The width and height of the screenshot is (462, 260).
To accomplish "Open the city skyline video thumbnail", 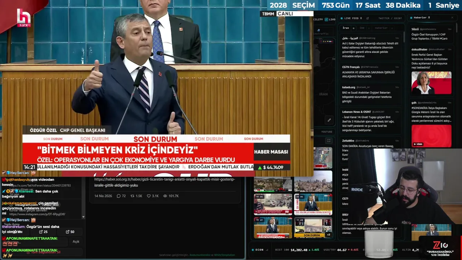I will coord(313,181).
